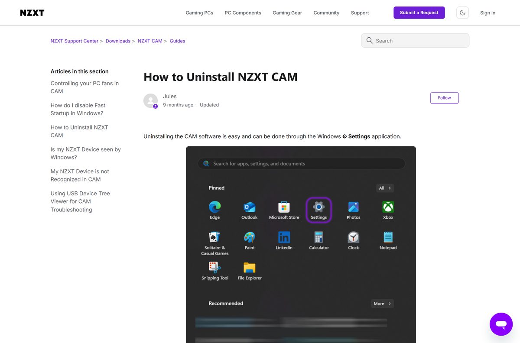Go to Guides breadcrumb

pyautogui.click(x=177, y=41)
